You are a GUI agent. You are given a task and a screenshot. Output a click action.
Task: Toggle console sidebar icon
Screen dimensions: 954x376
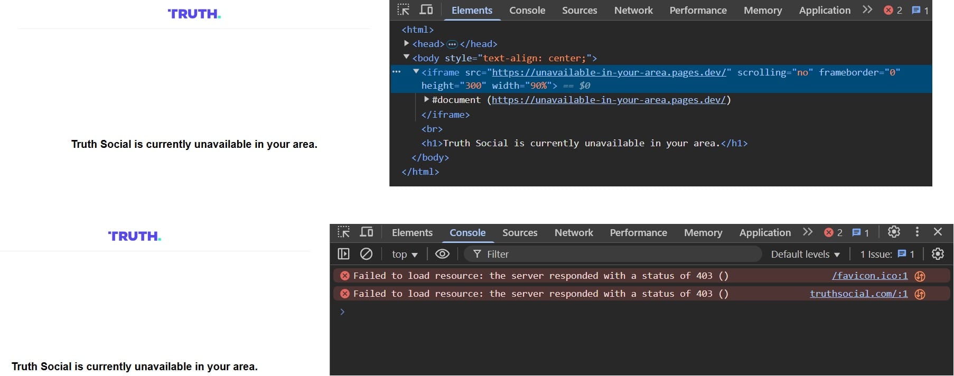(x=343, y=254)
